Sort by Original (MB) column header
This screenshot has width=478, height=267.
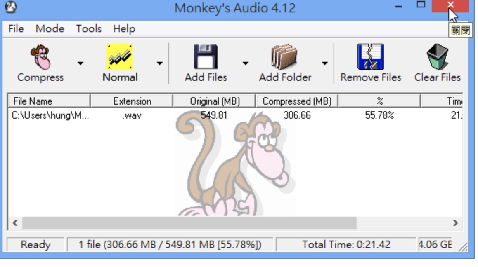[214, 101]
